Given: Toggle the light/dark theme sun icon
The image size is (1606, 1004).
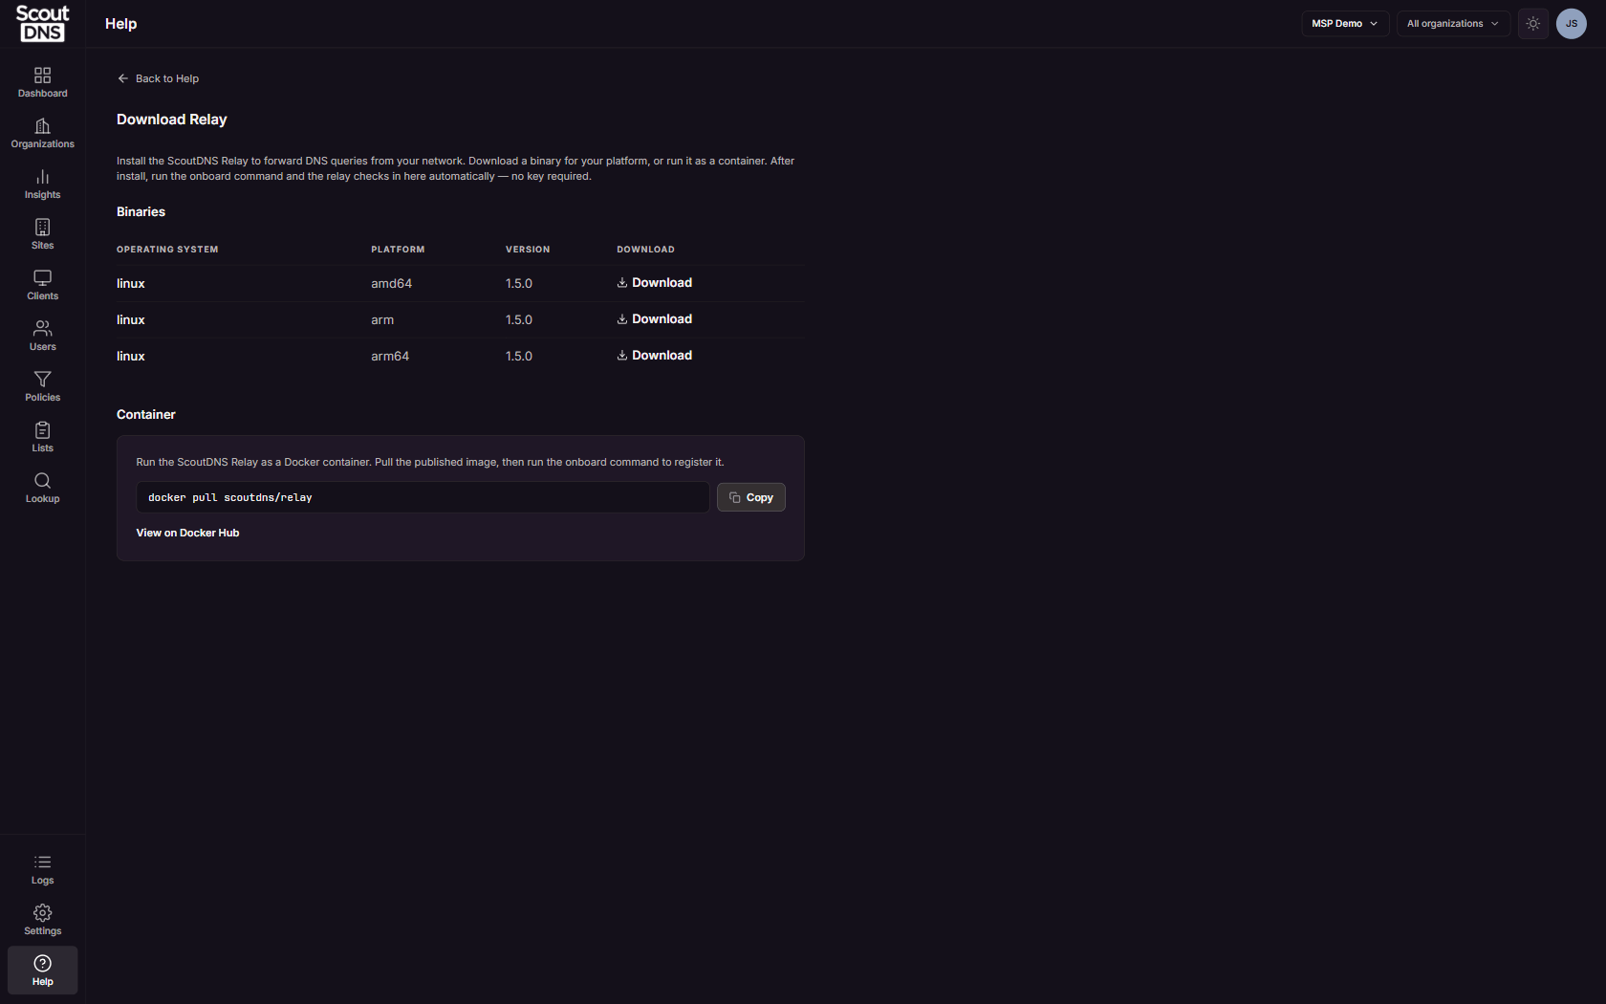Looking at the screenshot, I should pos(1532,24).
